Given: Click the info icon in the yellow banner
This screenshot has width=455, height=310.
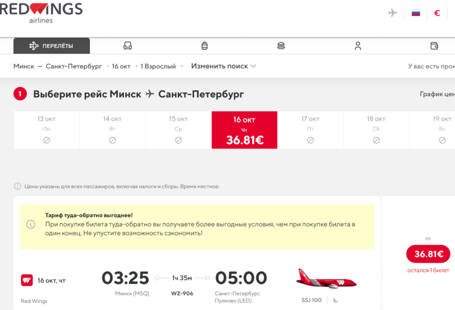Looking at the screenshot, I should tap(31, 225).
